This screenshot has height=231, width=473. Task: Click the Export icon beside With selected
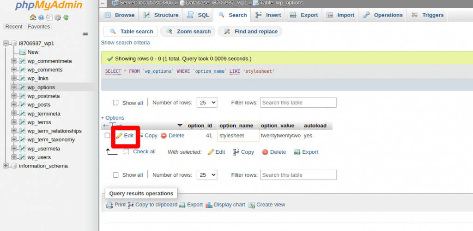297,152
